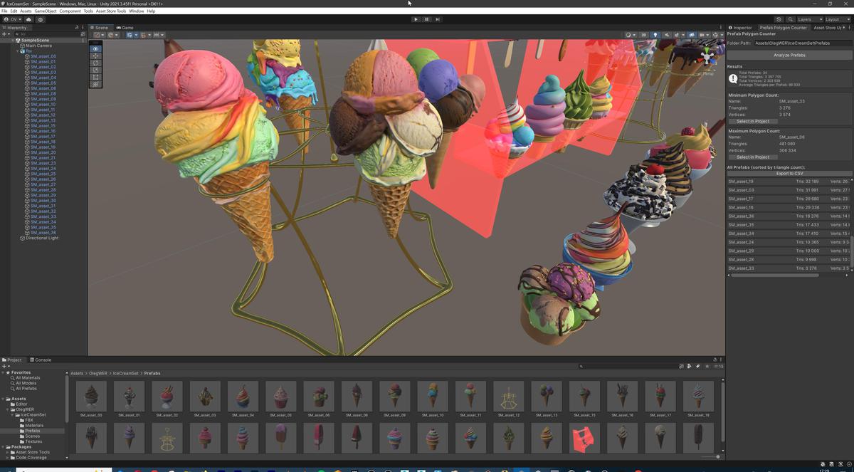Collapse the SampleScene hierarchy item
854x472 pixels.
13,40
